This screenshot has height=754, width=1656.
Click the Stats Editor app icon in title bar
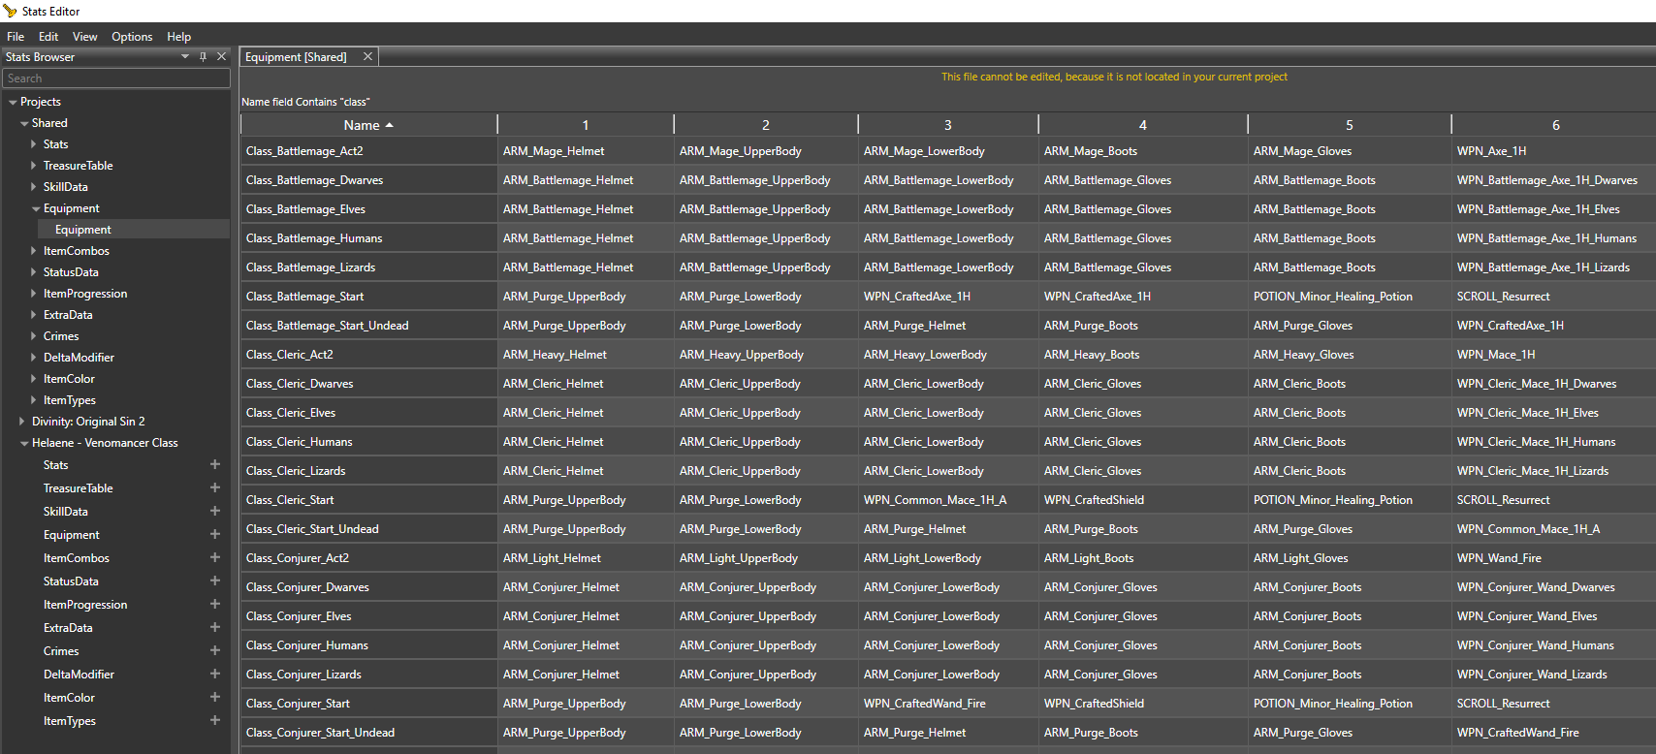tap(10, 11)
